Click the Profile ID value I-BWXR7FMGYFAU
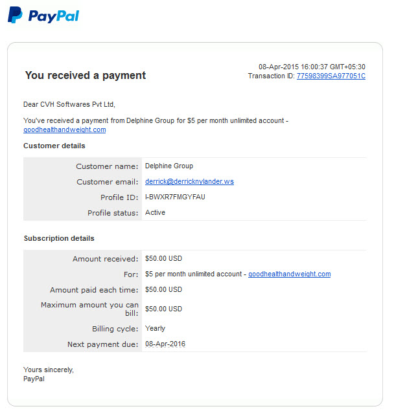394x411 pixels. (x=175, y=197)
